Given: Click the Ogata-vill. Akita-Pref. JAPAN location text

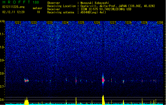Looking at the screenshot, I should click(118, 6).
